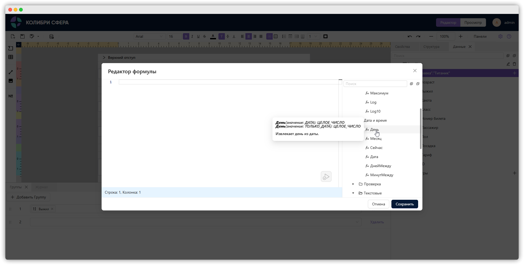524x265 pixels.
Task: Expand all items in Данные panel
Action: click(508, 56)
